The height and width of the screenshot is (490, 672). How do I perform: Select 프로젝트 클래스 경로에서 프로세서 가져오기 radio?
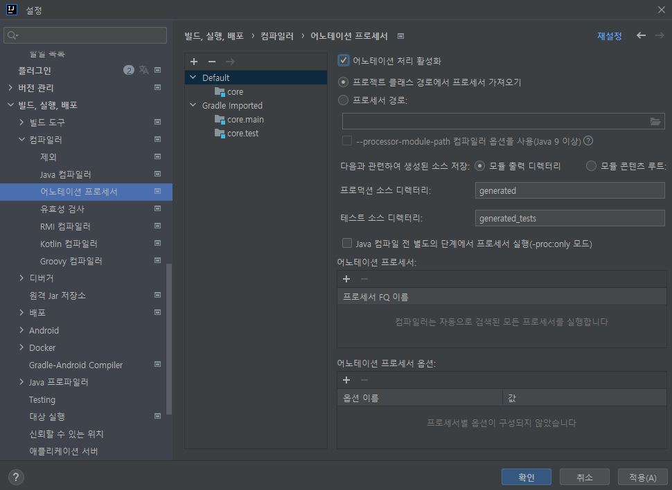[x=343, y=82]
